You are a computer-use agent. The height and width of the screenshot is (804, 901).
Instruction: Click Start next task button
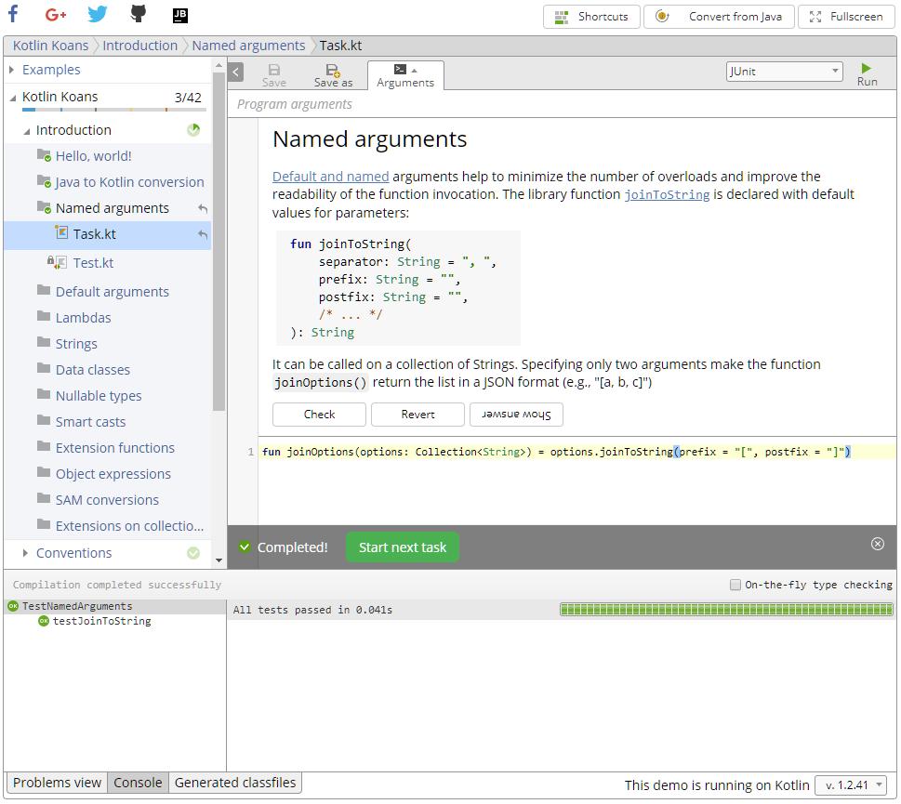(x=403, y=547)
